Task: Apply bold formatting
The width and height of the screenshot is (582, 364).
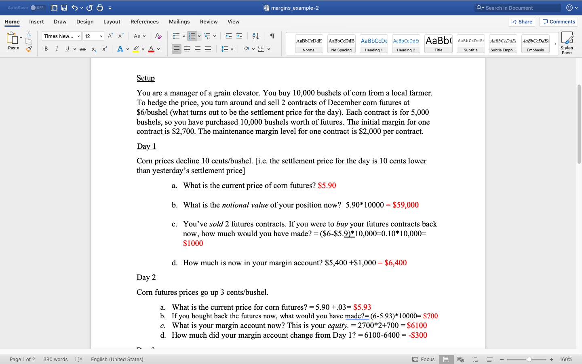Action: 46,49
